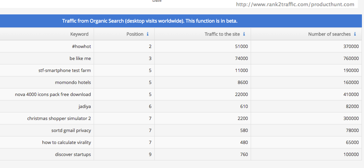Click the Number of searches header label
The width and height of the screenshot is (364, 168).
(x=330, y=34)
